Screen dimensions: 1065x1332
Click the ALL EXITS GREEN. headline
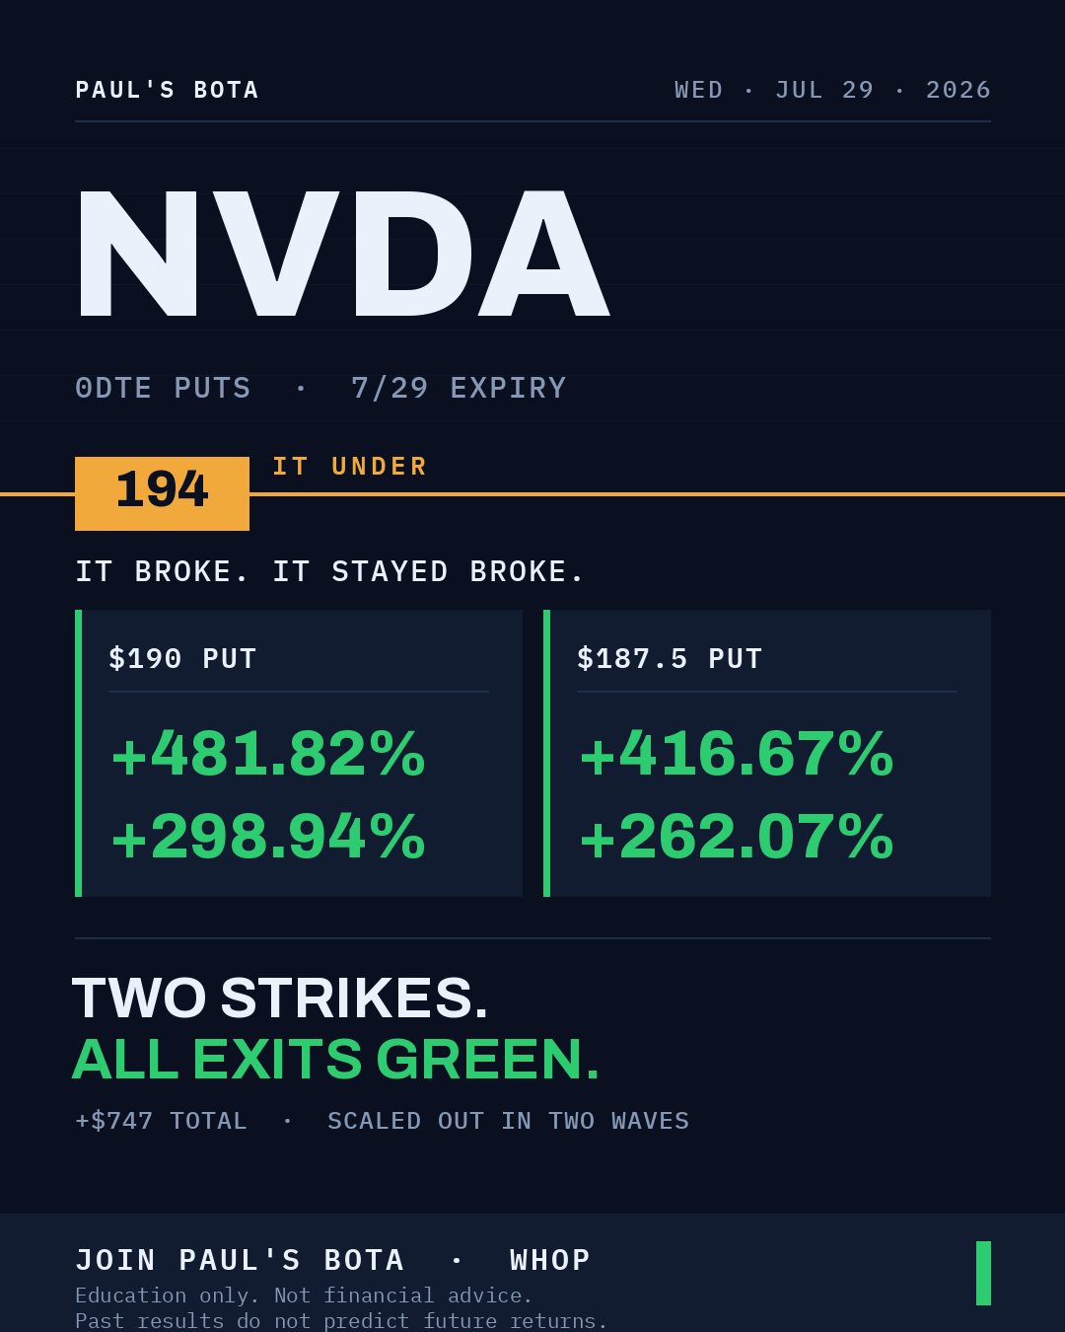(x=335, y=1060)
